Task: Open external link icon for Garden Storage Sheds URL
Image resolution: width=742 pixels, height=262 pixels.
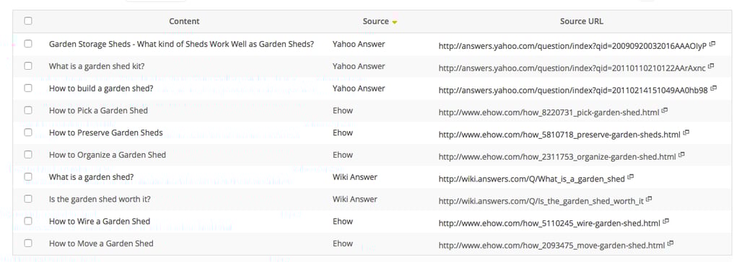Action: point(712,45)
